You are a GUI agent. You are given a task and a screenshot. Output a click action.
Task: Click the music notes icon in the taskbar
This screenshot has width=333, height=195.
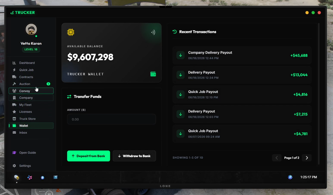[30, 178]
